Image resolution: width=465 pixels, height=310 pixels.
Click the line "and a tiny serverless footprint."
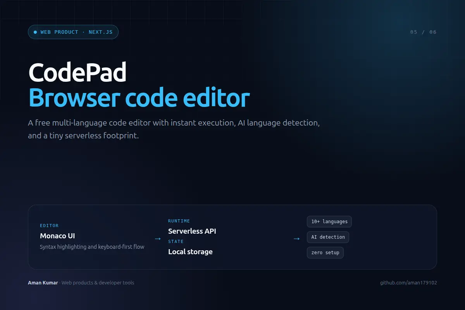83,136
